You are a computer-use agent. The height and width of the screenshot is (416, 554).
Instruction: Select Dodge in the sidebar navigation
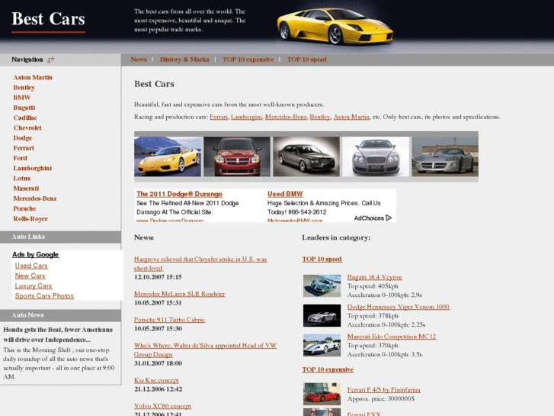click(23, 137)
